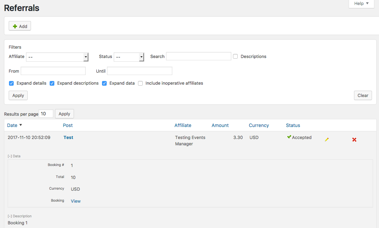
Task: Click the red X delete referral icon
Action: pyautogui.click(x=354, y=140)
